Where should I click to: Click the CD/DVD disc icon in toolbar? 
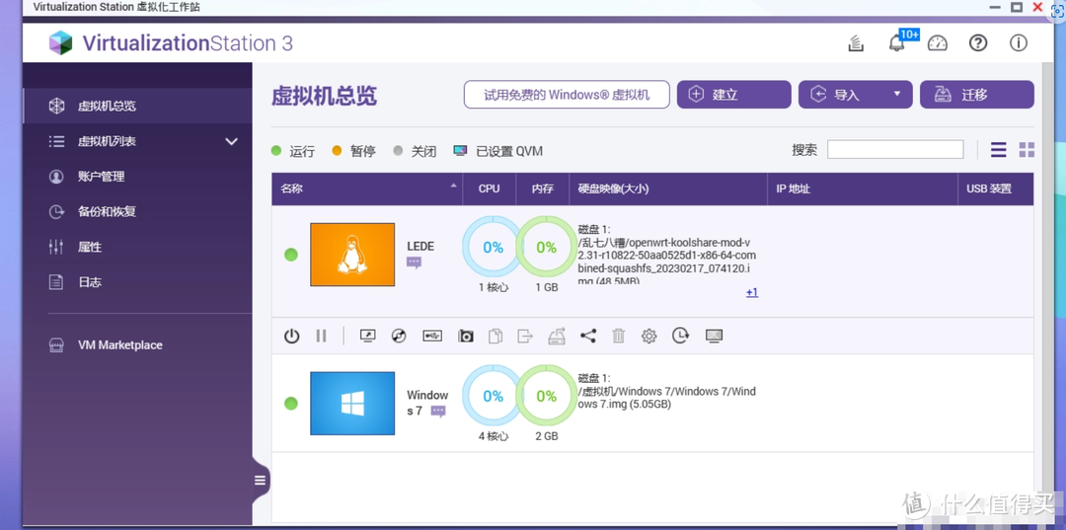(x=399, y=336)
